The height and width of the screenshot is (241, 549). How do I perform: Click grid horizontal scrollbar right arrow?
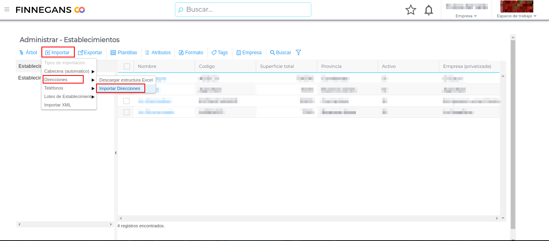pyautogui.click(x=497, y=218)
